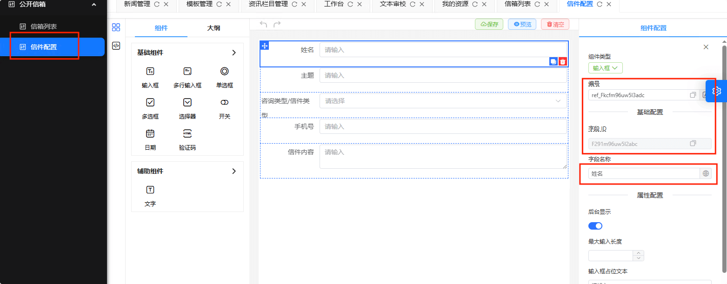Open the 信箱列表 sidebar item

click(44, 26)
